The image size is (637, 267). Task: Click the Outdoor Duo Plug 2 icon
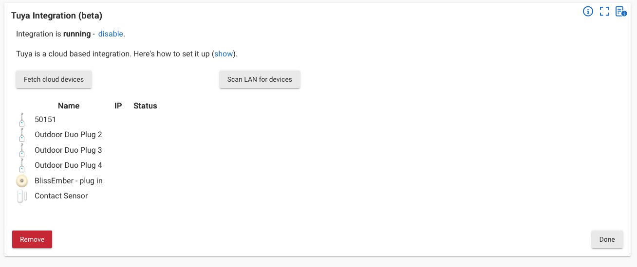[22, 135]
